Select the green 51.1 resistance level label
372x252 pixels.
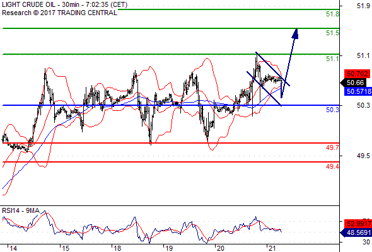(332, 59)
